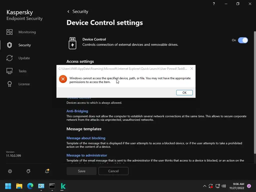Image resolution: width=256 pixels, height=192 pixels.
Task: Show hidden tray icons chevron
Action: pos(204,186)
